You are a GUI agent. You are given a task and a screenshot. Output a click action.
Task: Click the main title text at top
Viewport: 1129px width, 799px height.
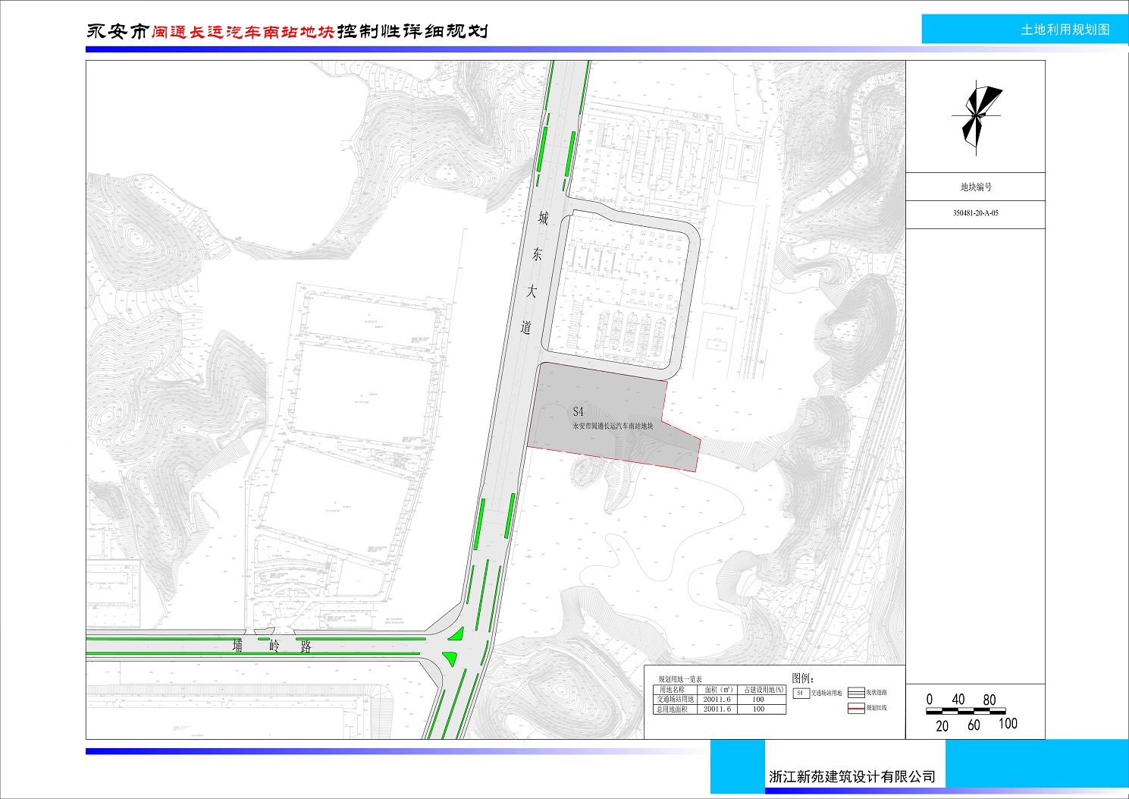pos(287,32)
